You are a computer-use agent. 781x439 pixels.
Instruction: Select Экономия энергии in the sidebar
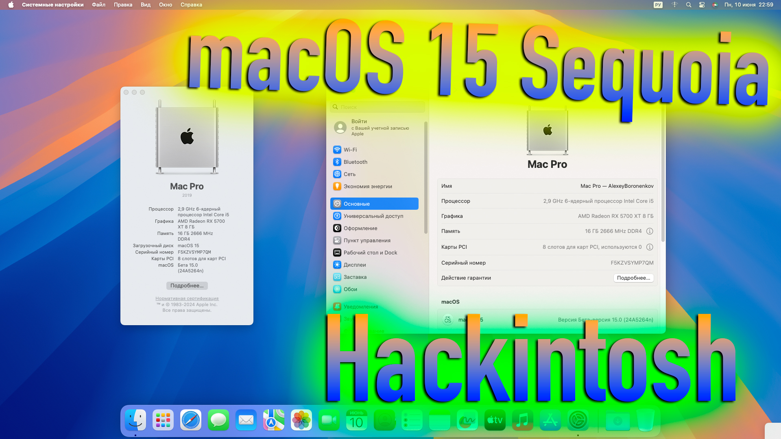click(x=368, y=186)
